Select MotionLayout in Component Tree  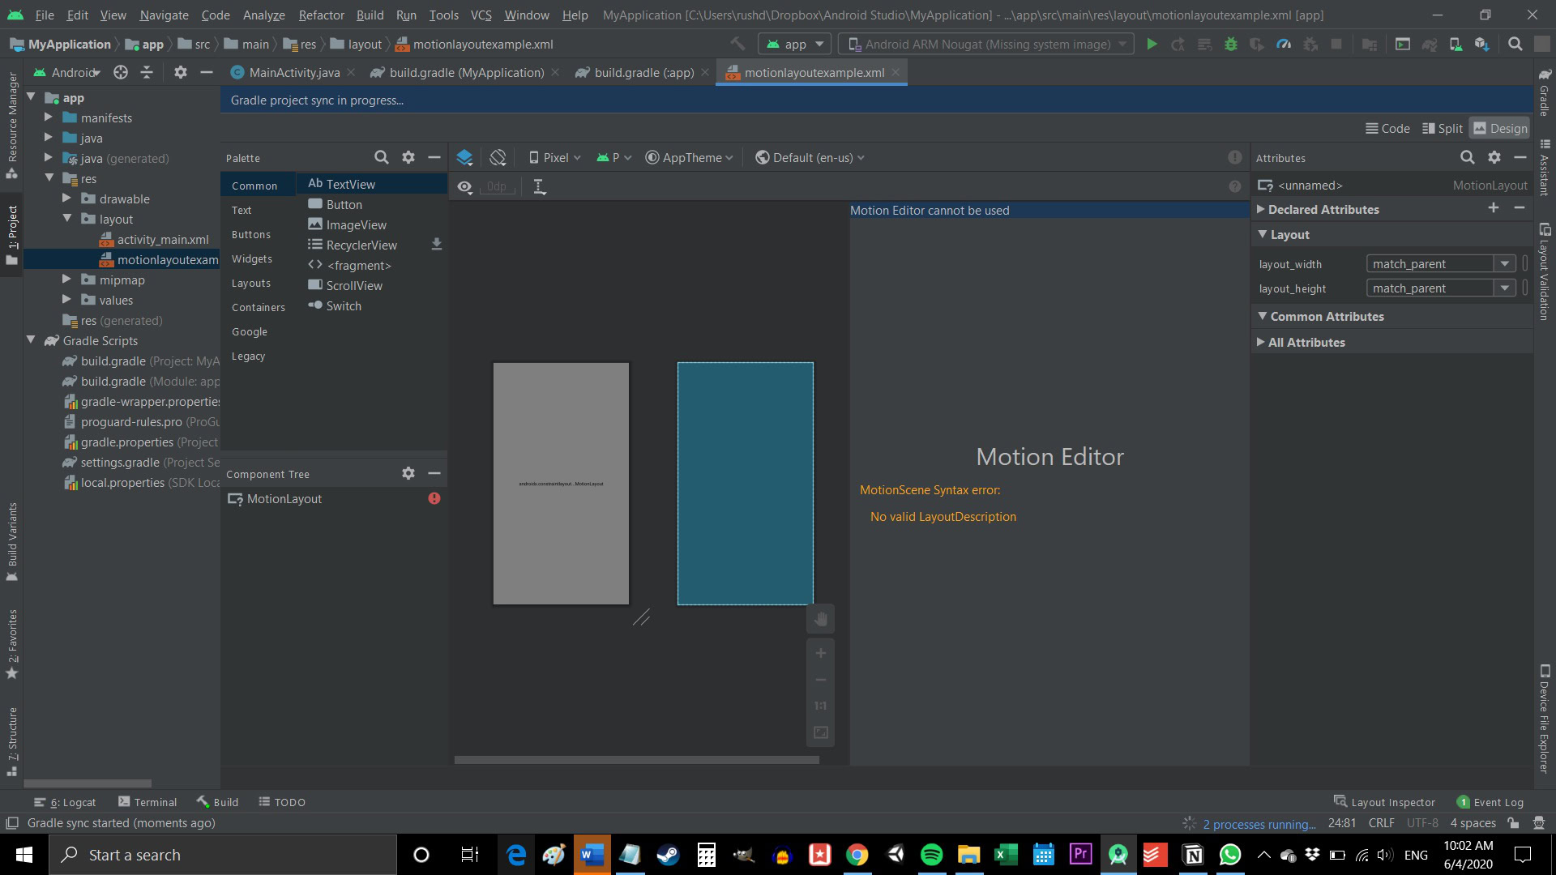pos(283,498)
